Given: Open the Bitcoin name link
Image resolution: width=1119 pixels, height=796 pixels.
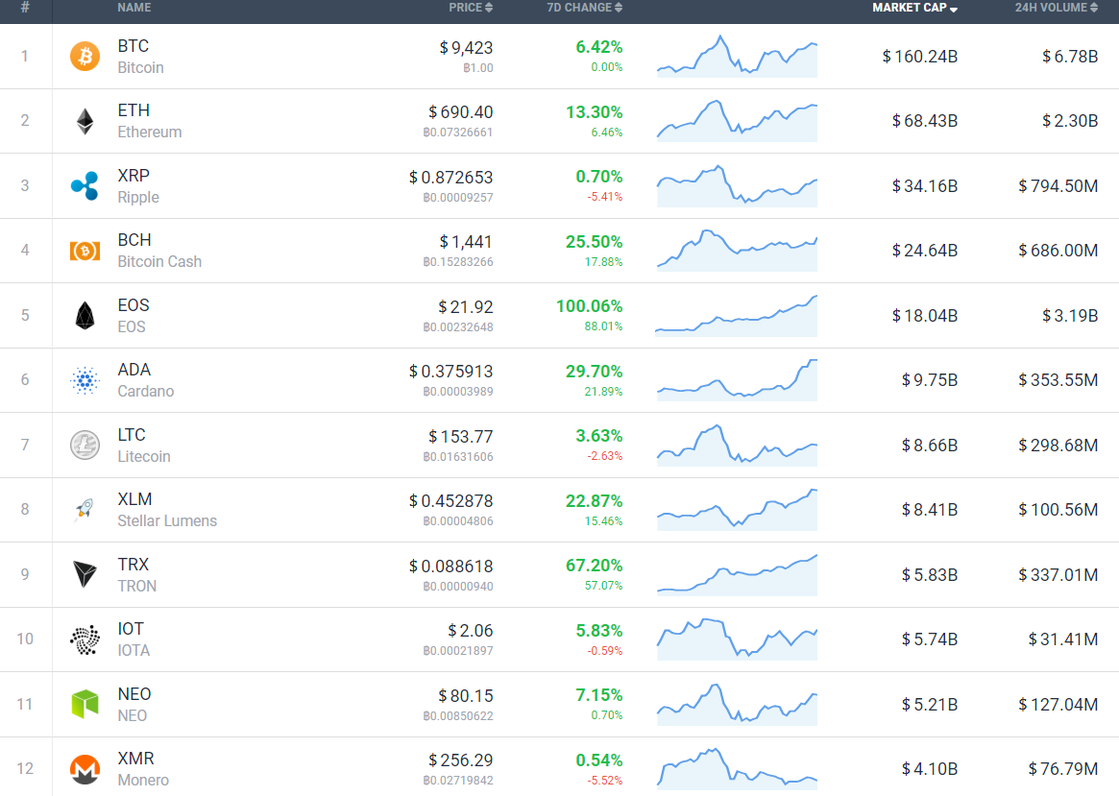Looking at the screenshot, I should (x=140, y=68).
